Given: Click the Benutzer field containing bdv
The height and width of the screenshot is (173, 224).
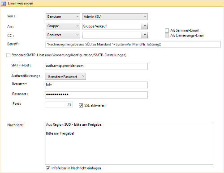Looking at the screenshot, I should coord(96,85).
